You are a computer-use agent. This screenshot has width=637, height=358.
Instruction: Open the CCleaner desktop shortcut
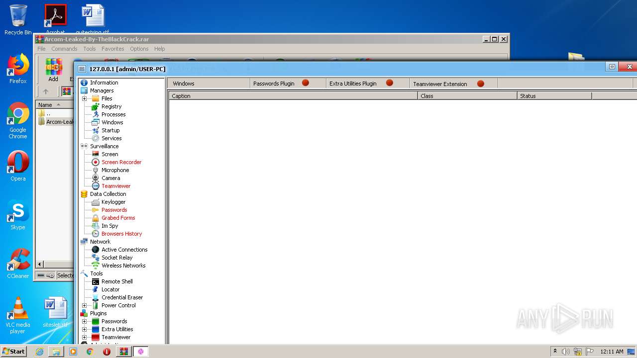pyautogui.click(x=18, y=264)
